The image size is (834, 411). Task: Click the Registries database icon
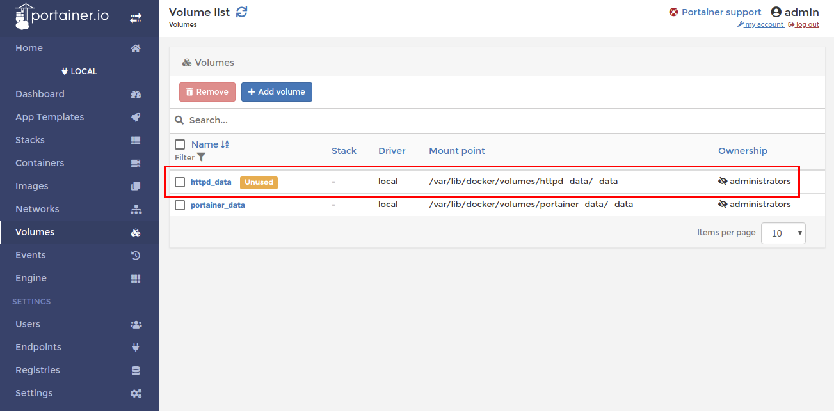[136, 370]
